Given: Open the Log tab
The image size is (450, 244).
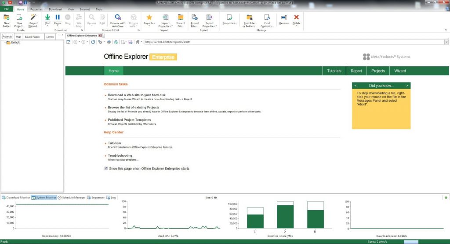Looking at the screenshot, I should click(x=111, y=197).
